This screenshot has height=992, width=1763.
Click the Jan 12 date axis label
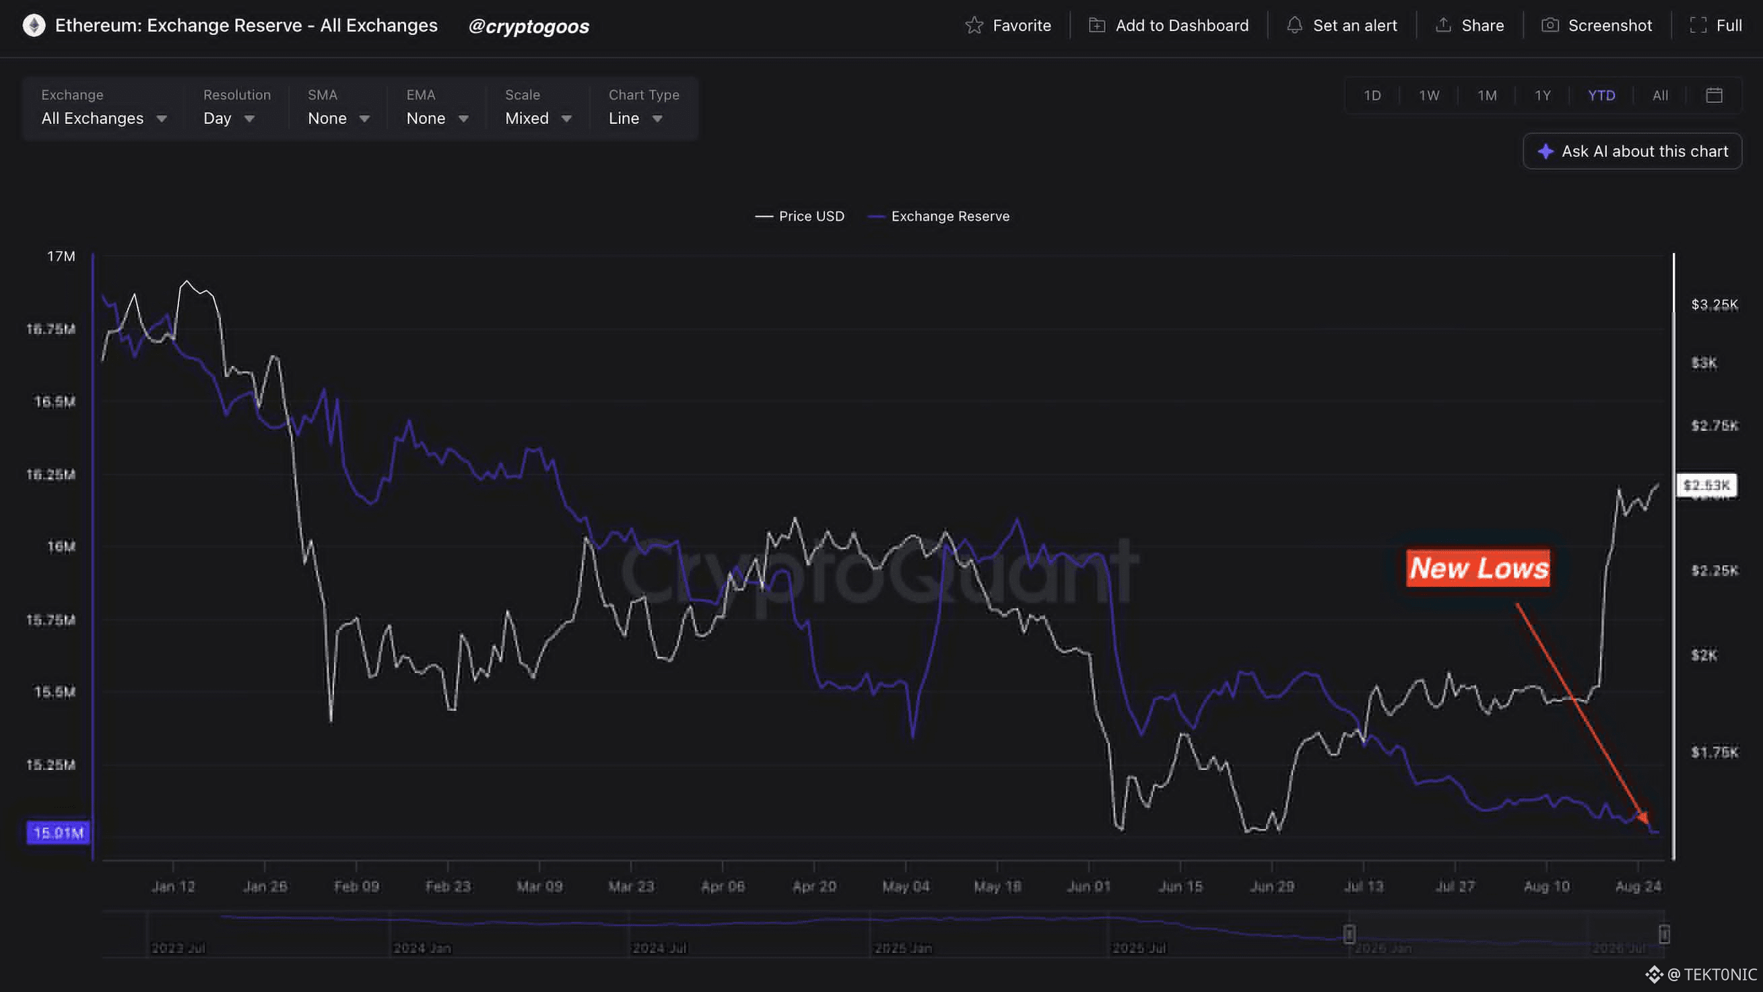173,886
